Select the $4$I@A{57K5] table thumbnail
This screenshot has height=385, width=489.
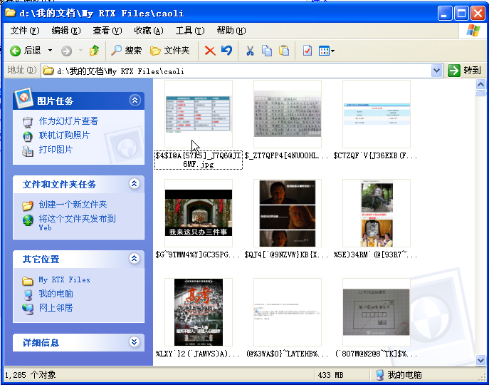(199, 114)
